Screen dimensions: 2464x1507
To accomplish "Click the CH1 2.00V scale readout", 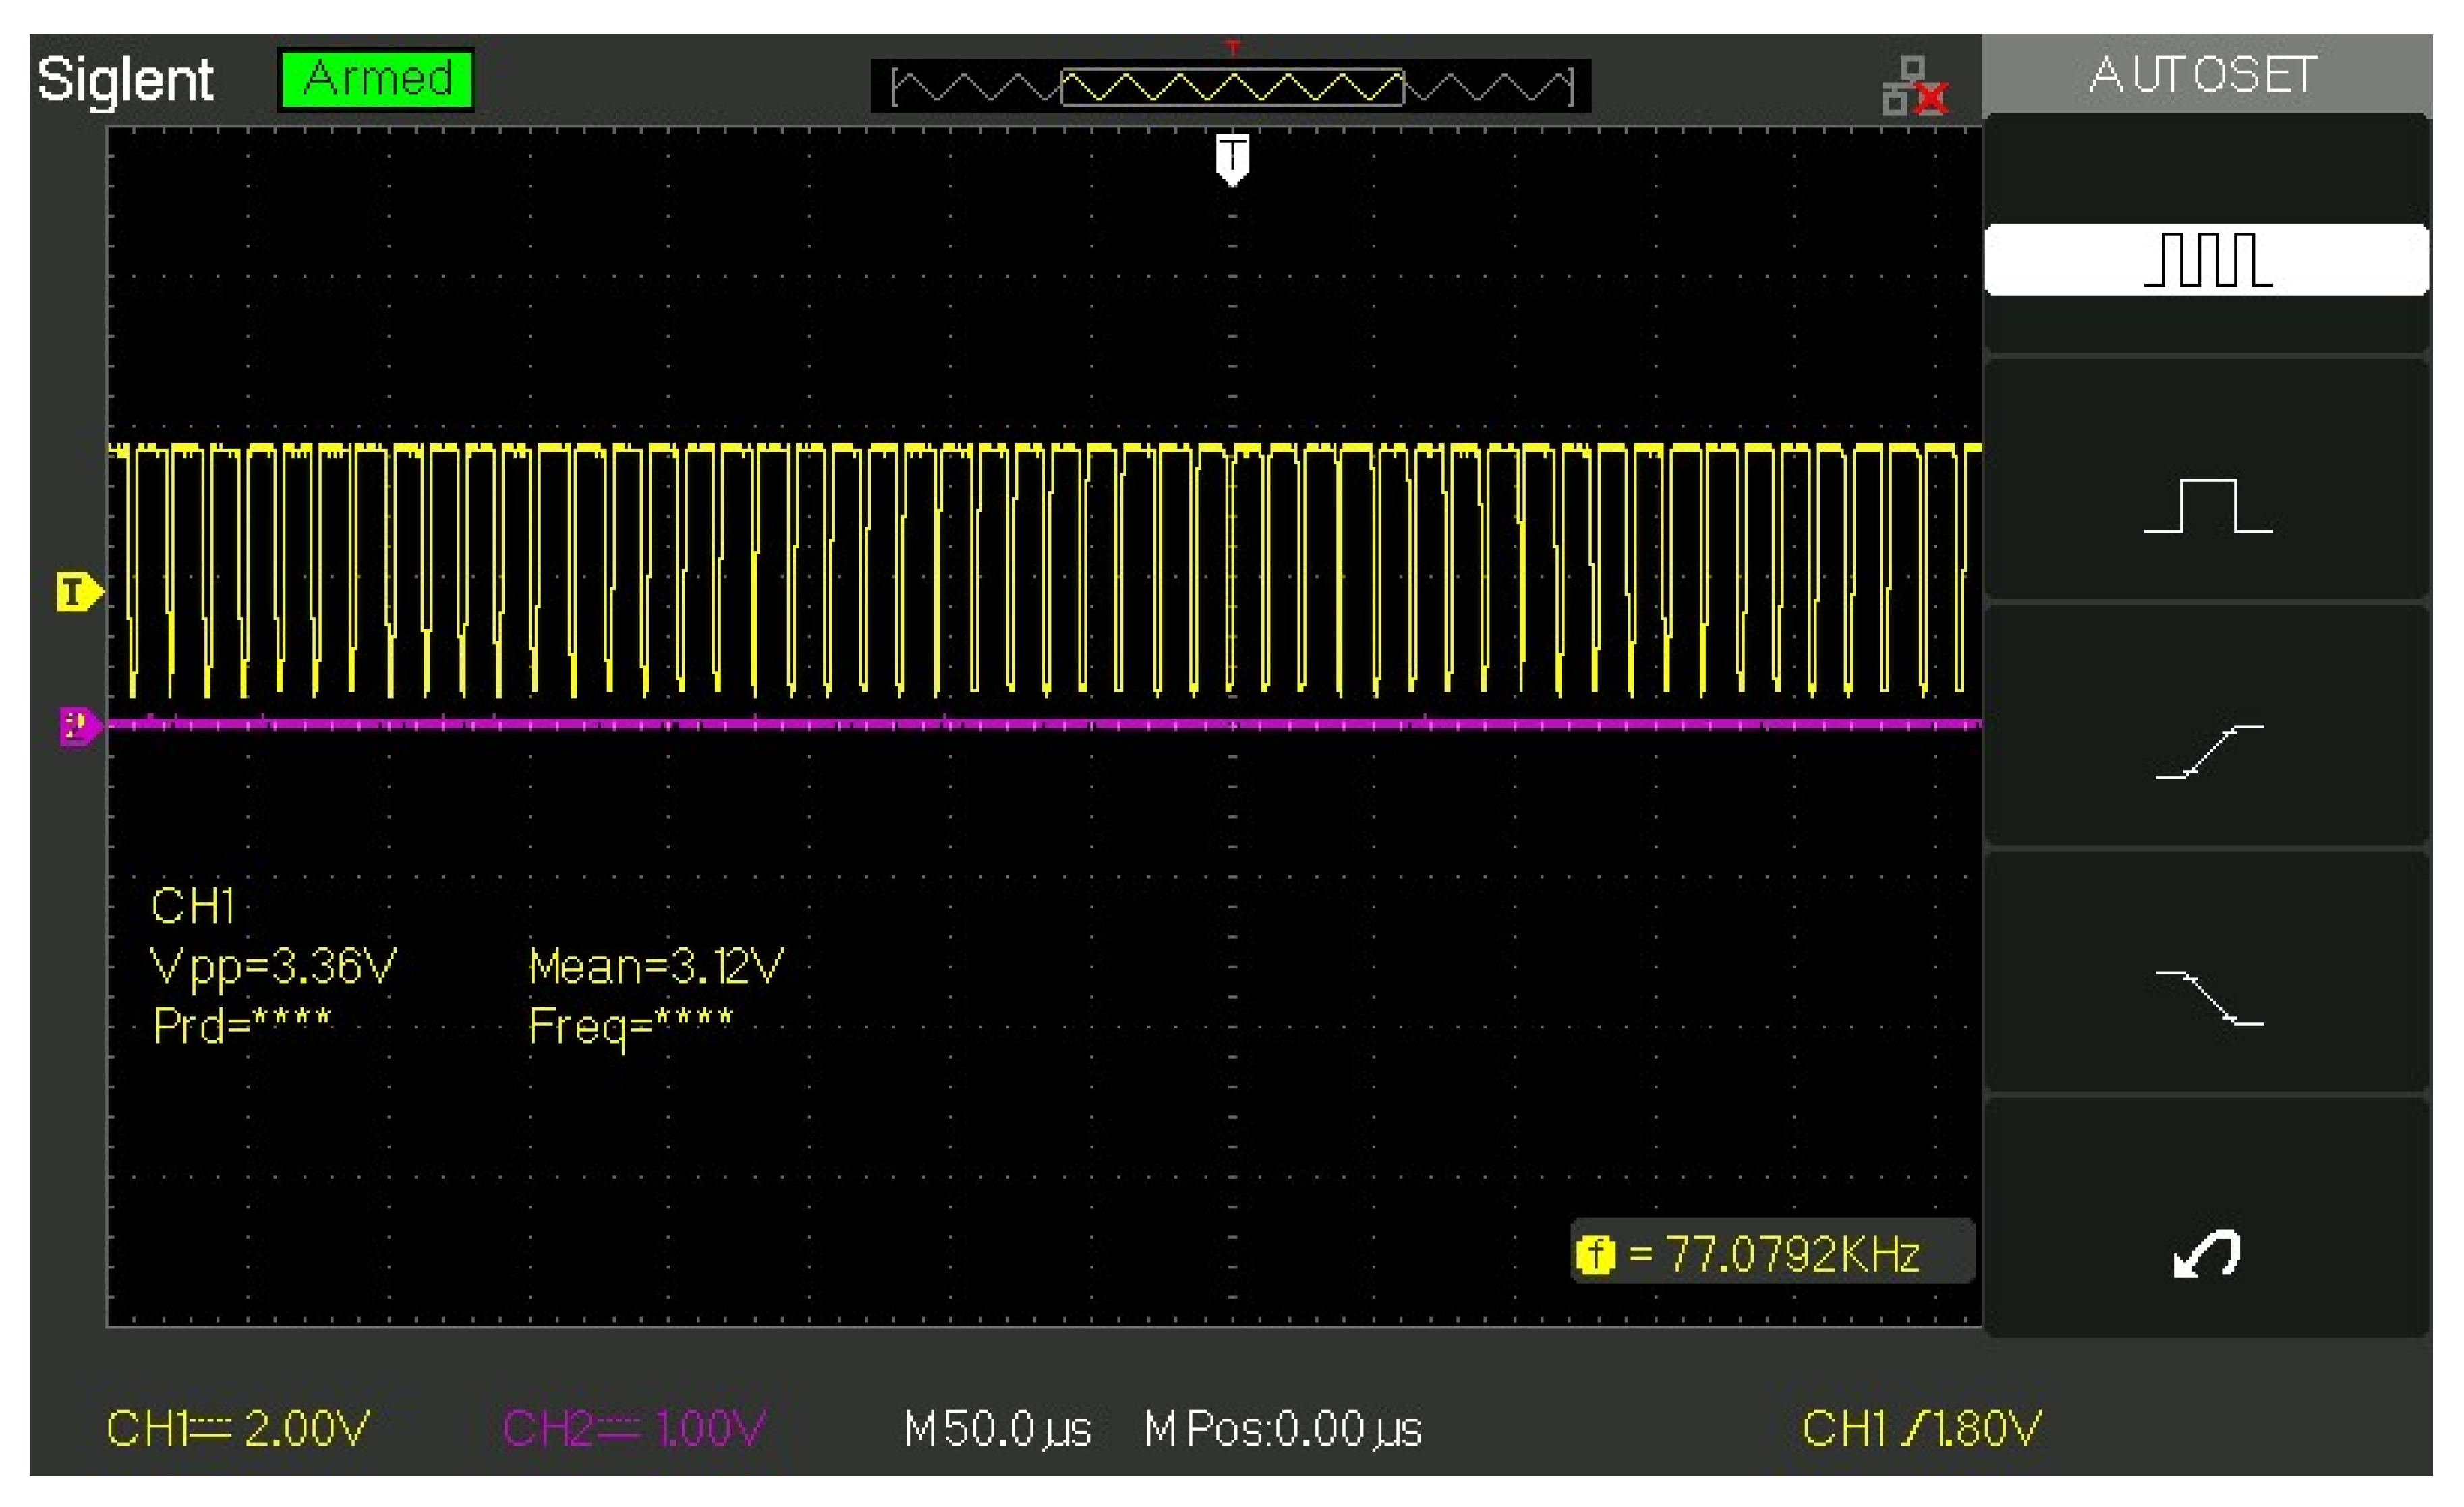I will [238, 1428].
